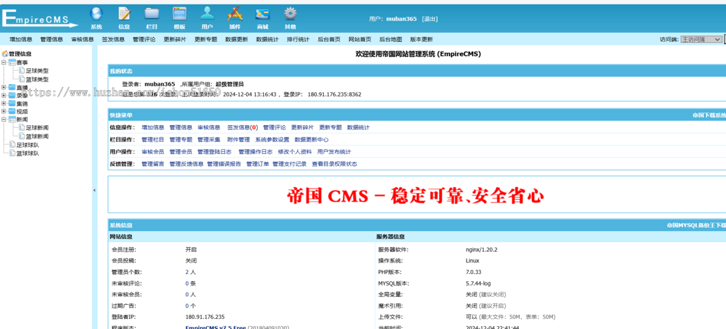Viewport: 726px width, 329px height.
Task: Open 修改个人资料 in quick menu
Action: (295, 152)
